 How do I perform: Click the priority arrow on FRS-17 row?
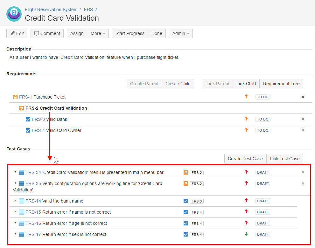pyautogui.click(x=246, y=234)
